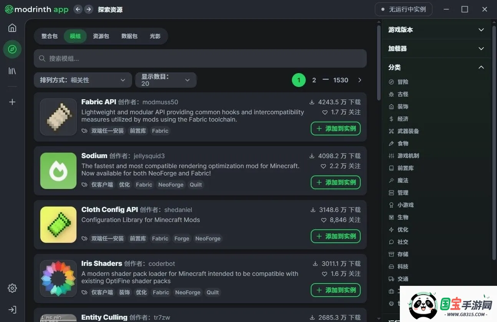Click the 经济 category dollar icon
Viewport: 497px width, 322px height.
391,119
